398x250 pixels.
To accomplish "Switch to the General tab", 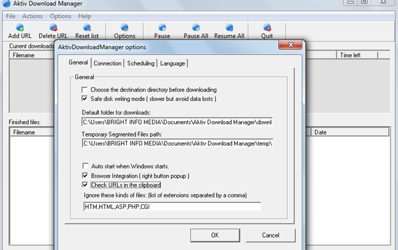I will [x=78, y=63].
